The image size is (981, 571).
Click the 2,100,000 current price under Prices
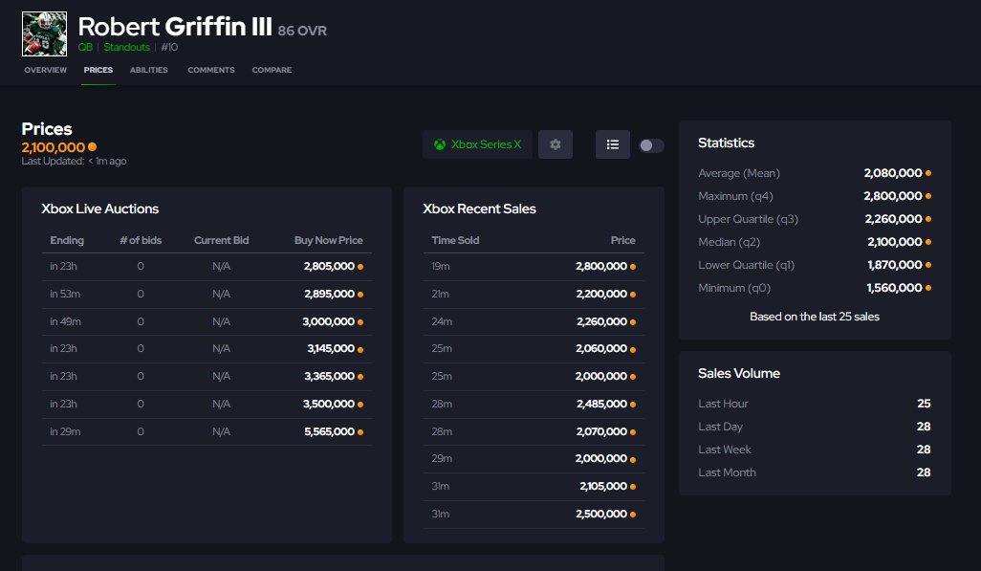click(54, 147)
